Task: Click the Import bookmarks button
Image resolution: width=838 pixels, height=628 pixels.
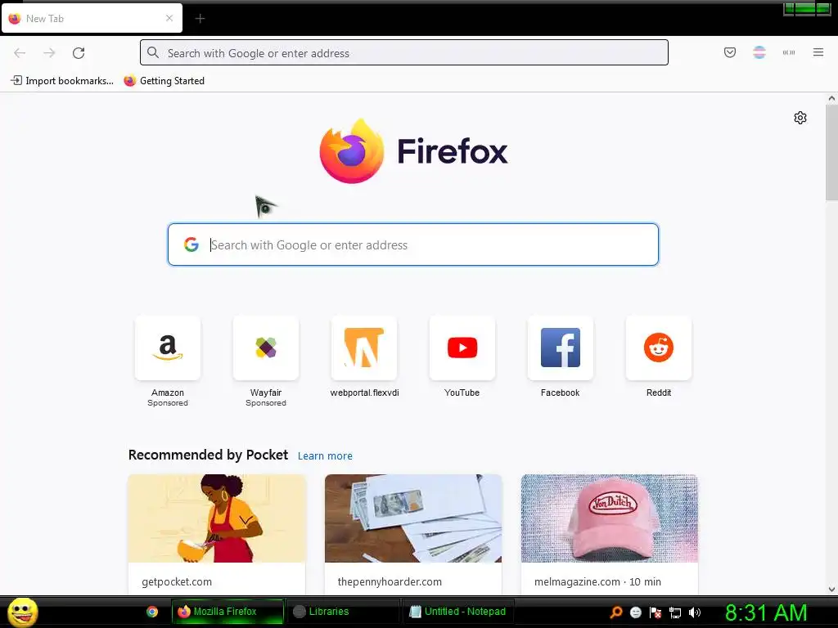Action: 62,81
